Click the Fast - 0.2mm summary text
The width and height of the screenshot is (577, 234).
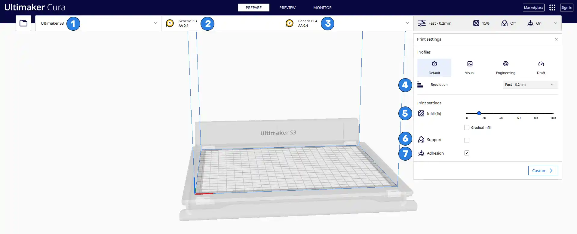click(x=440, y=23)
